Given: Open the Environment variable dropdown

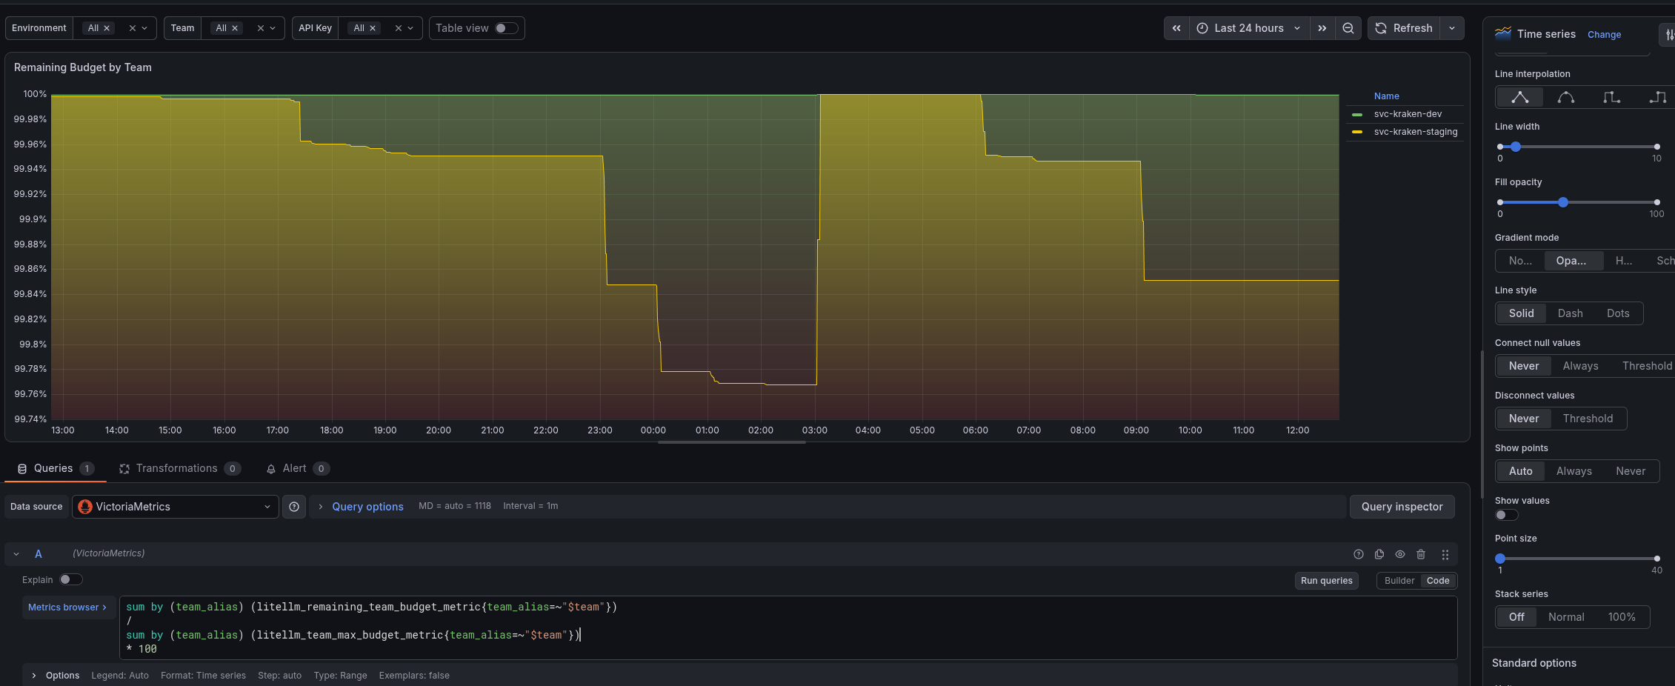Looking at the screenshot, I should 144,28.
